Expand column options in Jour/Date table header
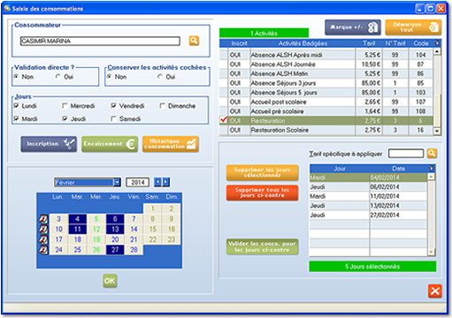Image resolution: width=452 pixels, height=318 pixels. point(431,168)
